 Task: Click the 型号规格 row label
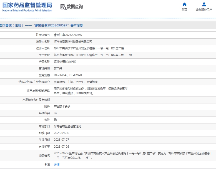click(44, 75)
